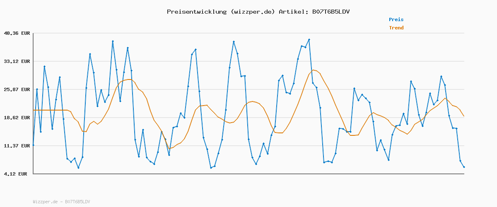This screenshot has width=497, height=207.
Task: Pick the 4.12 EUR y-axis label
Action: pos(17,174)
